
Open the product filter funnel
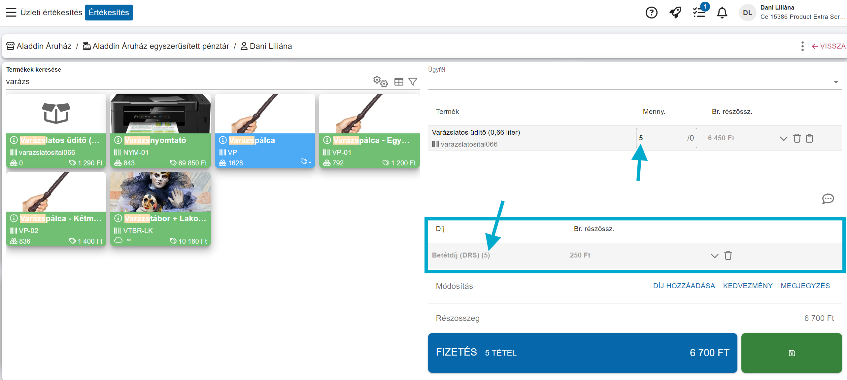(413, 82)
